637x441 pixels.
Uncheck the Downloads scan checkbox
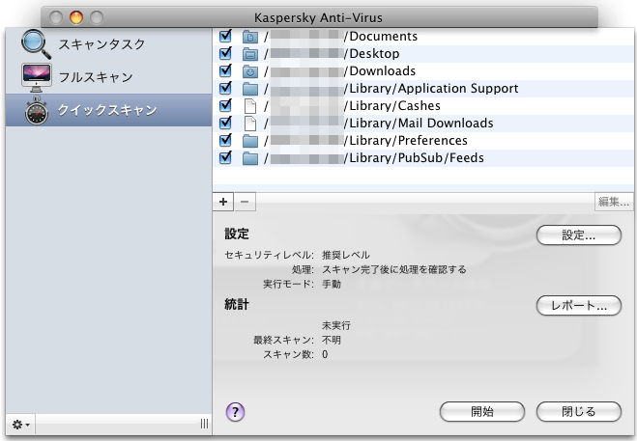225,70
